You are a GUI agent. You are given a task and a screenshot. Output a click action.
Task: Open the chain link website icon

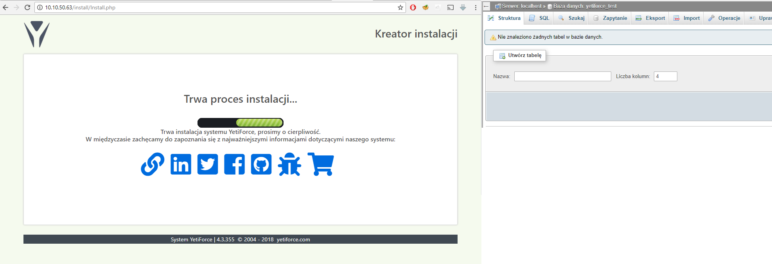(153, 164)
